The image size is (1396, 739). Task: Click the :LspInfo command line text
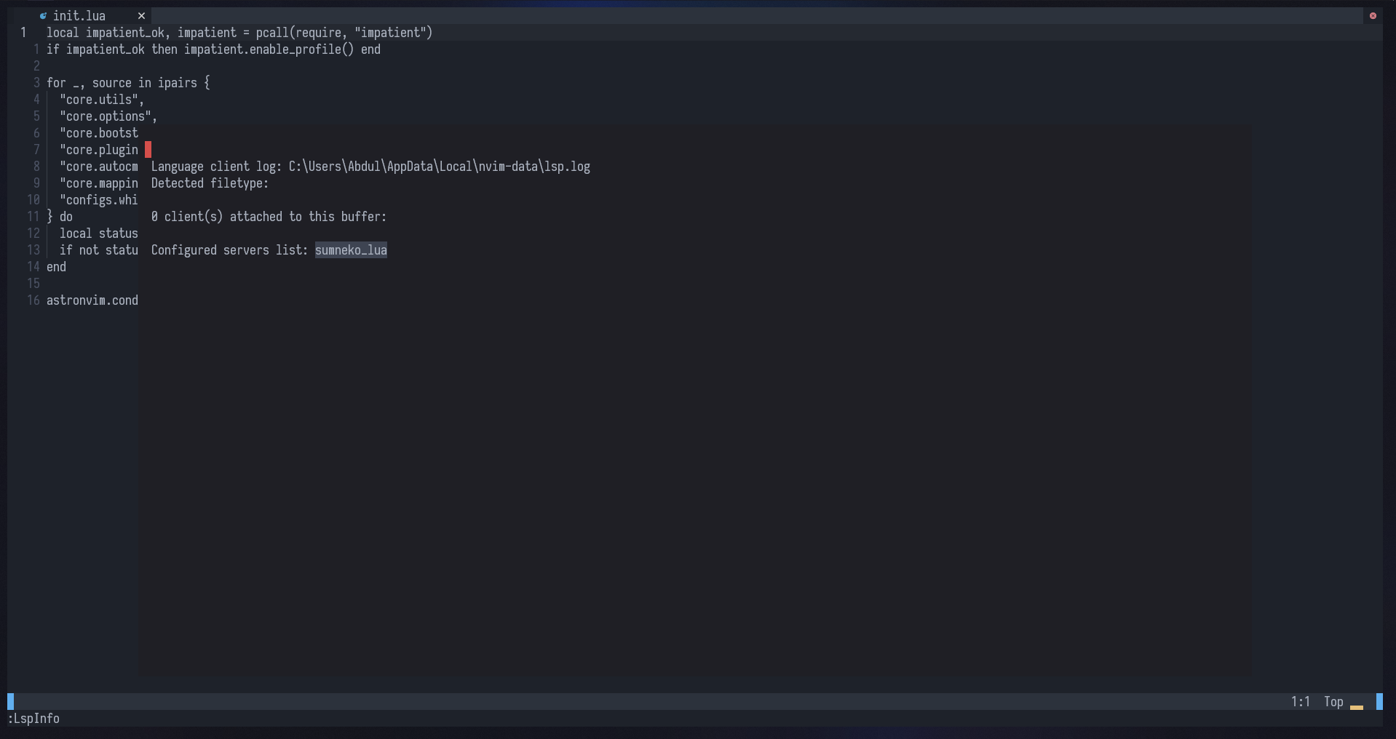coord(33,719)
